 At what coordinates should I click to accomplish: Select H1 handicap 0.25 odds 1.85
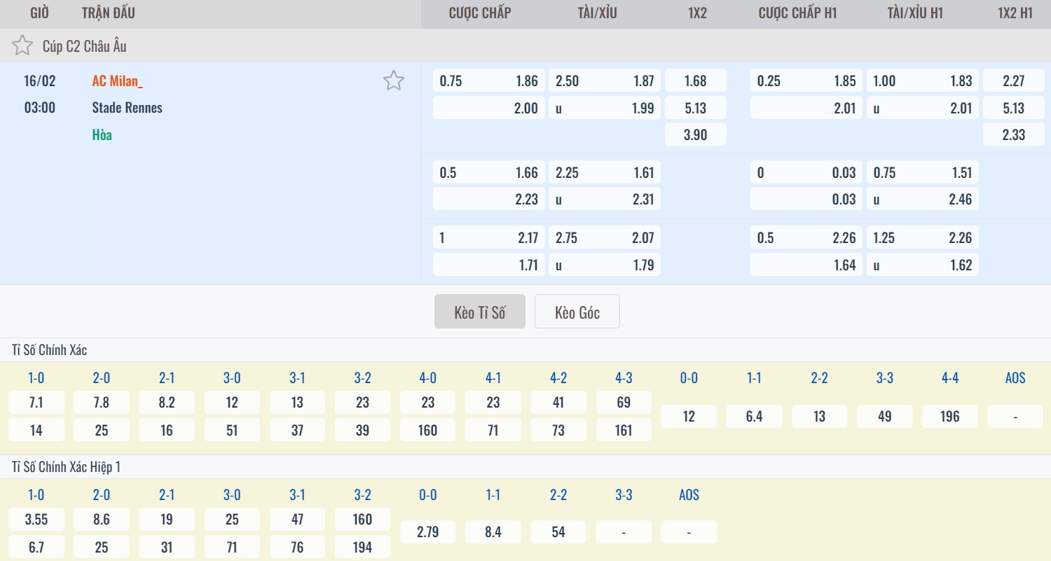coord(806,81)
